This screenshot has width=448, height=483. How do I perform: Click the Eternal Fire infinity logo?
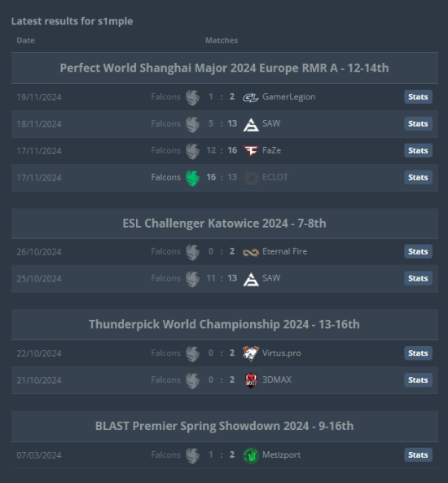coord(251,252)
